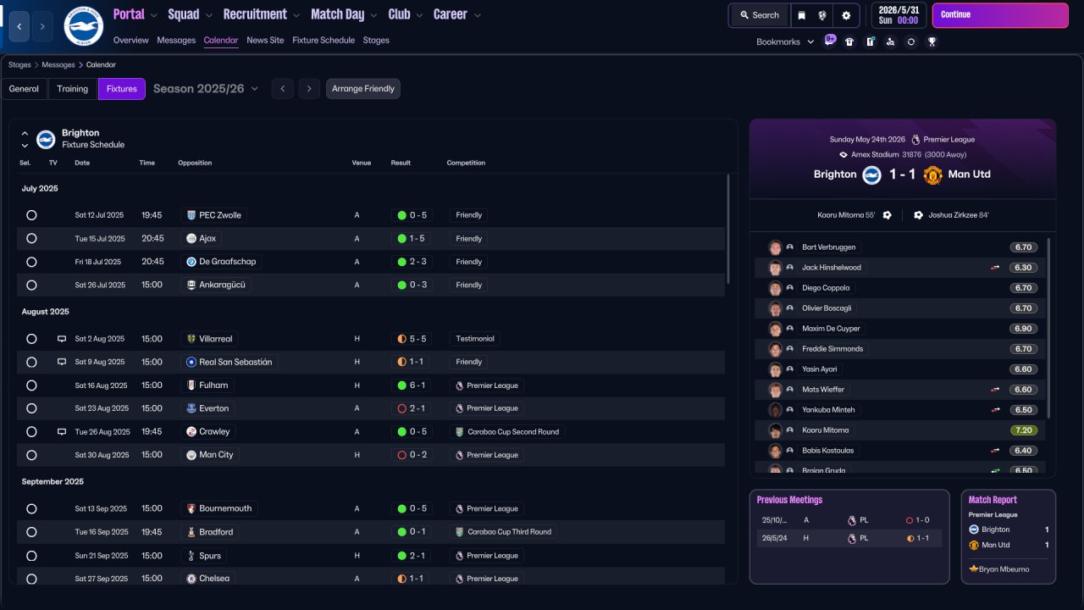Viewport: 1084px width, 610px height.
Task: Open the world globe icon in top bar
Action: (x=822, y=15)
